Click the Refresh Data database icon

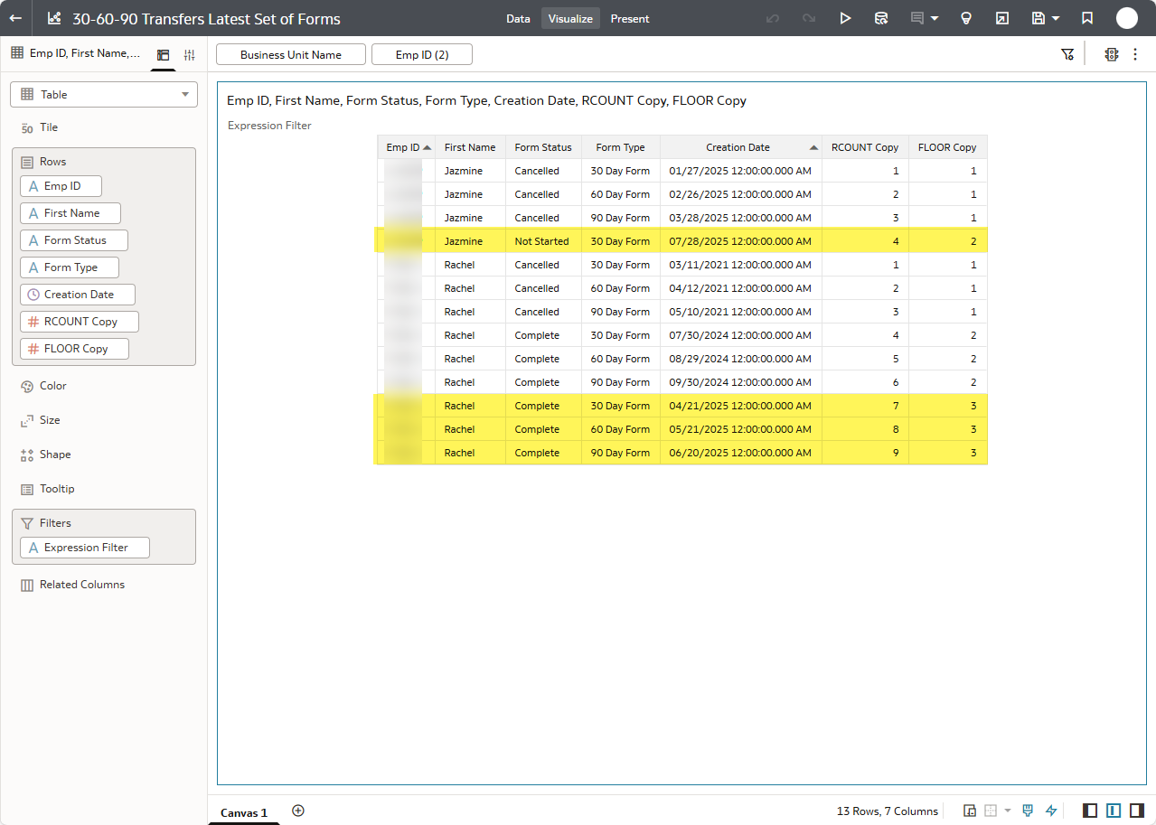881,18
